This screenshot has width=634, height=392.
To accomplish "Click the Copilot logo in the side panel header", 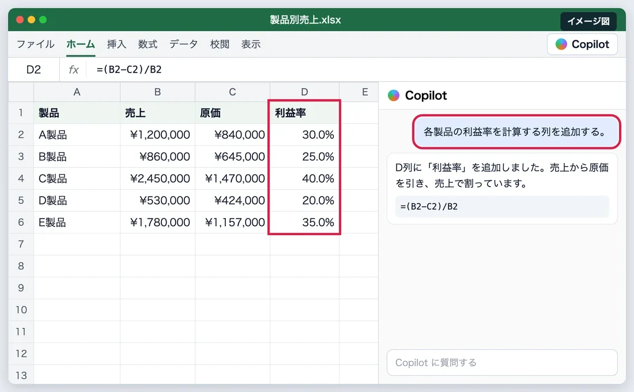I will tap(394, 96).
